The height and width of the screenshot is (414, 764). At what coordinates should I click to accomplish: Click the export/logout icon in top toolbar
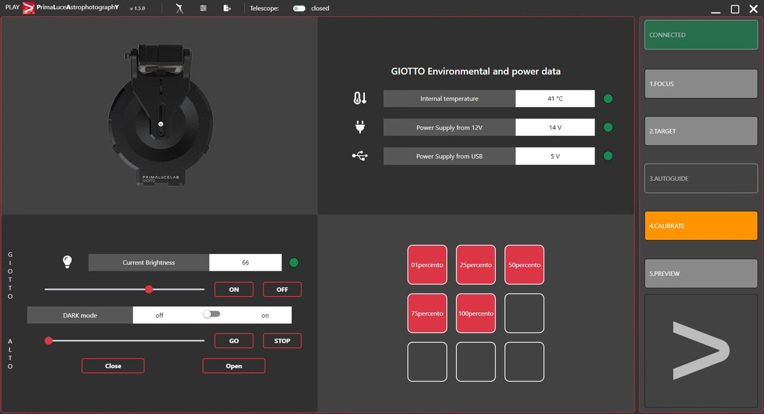[x=227, y=8]
